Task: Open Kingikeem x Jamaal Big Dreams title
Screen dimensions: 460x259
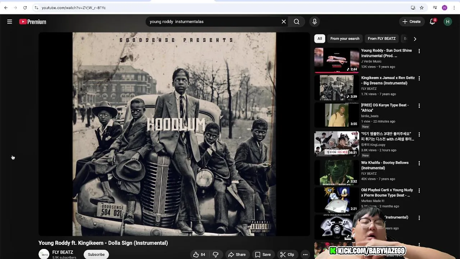Action: [x=388, y=81]
